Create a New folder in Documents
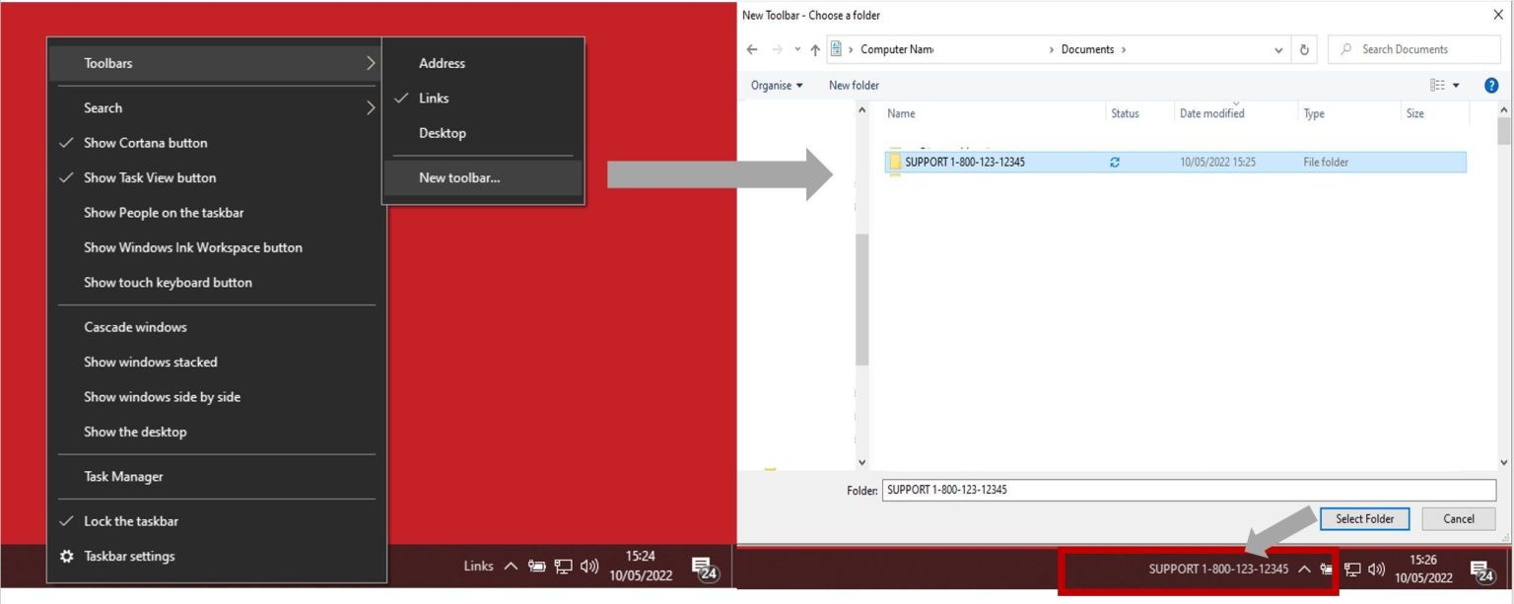Screen dimensions: 1514x604 click(854, 86)
